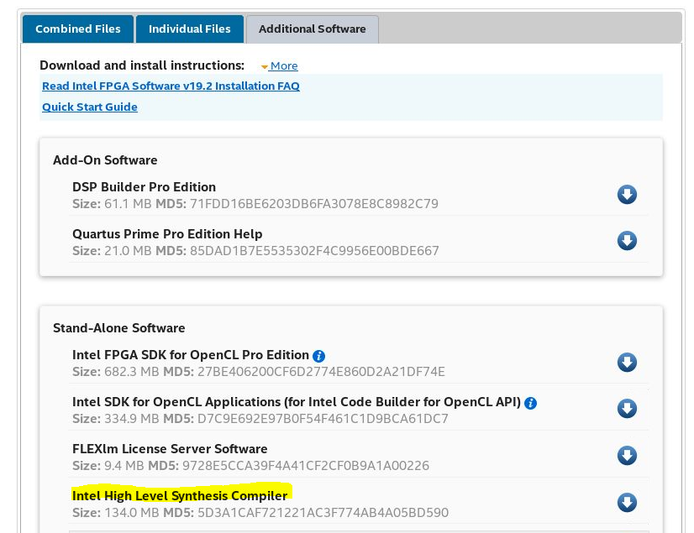Screen dimensions: 694x533
Task: Select the Additional Software tab
Action: click(x=312, y=29)
